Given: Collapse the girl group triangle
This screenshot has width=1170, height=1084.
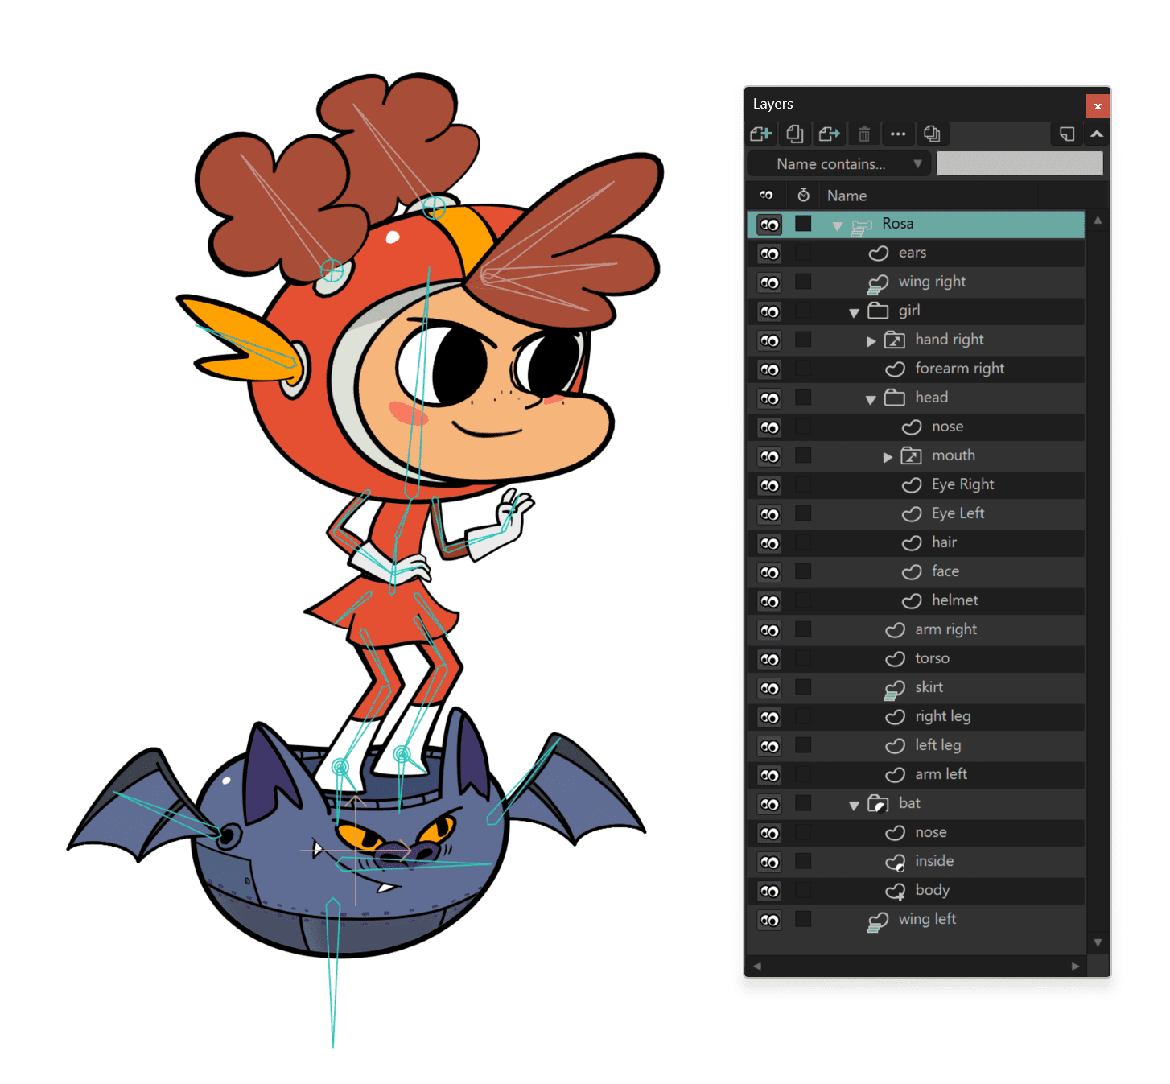Looking at the screenshot, I should tap(854, 311).
